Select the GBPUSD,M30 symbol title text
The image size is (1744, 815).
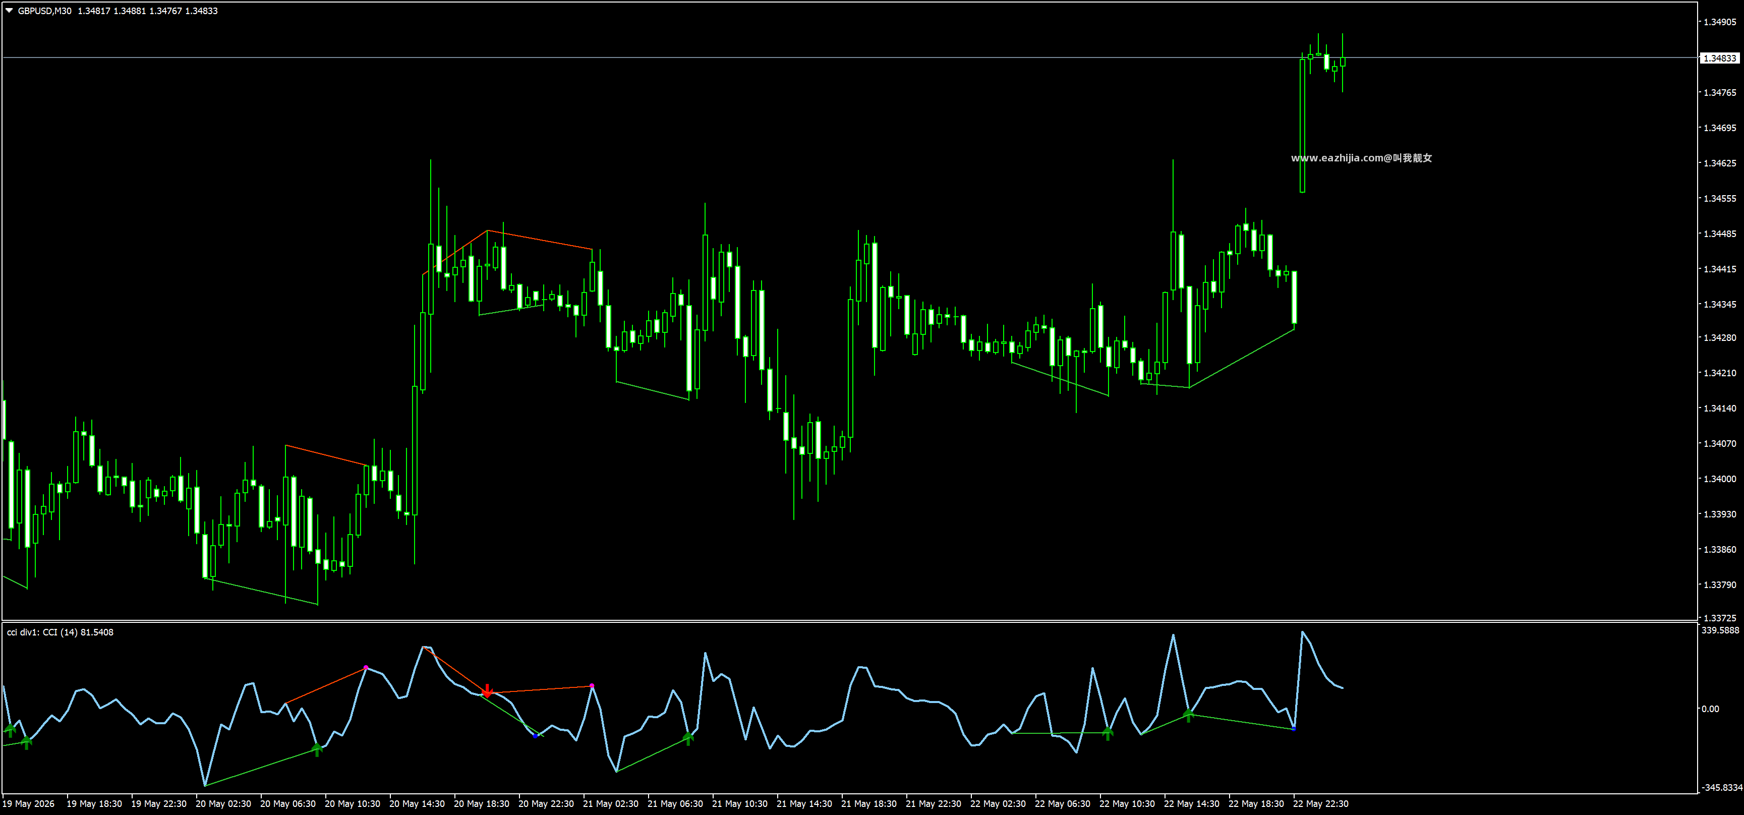(45, 11)
